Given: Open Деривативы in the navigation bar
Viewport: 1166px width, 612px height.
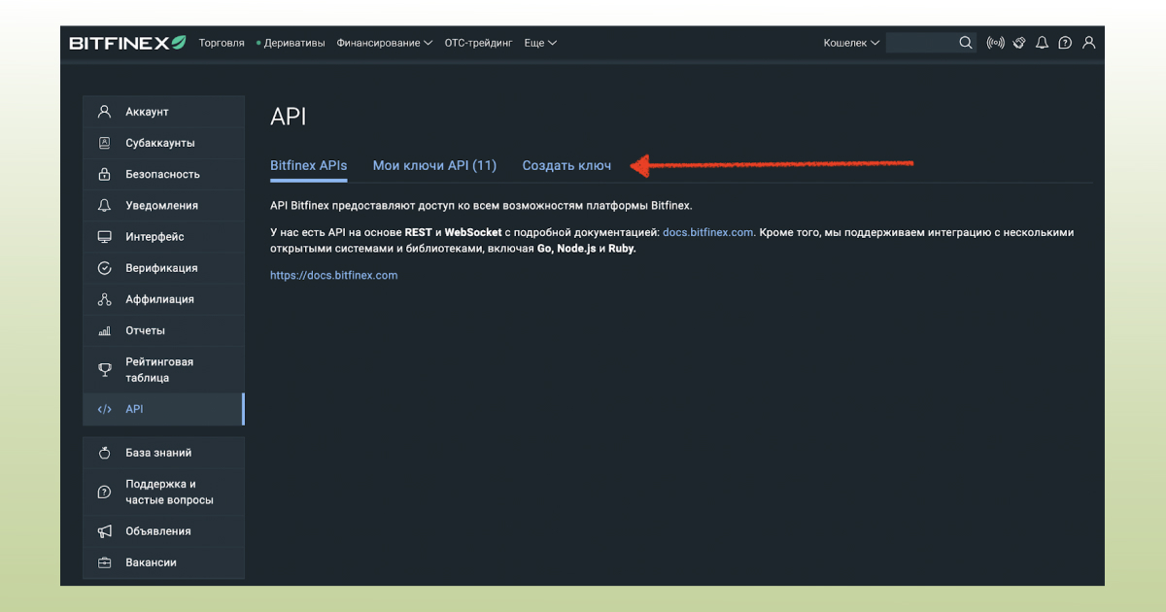Looking at the screenshot, I should point(293,43).
